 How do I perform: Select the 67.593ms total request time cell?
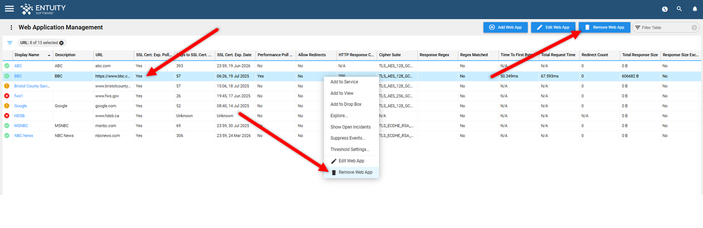point(559,76)
